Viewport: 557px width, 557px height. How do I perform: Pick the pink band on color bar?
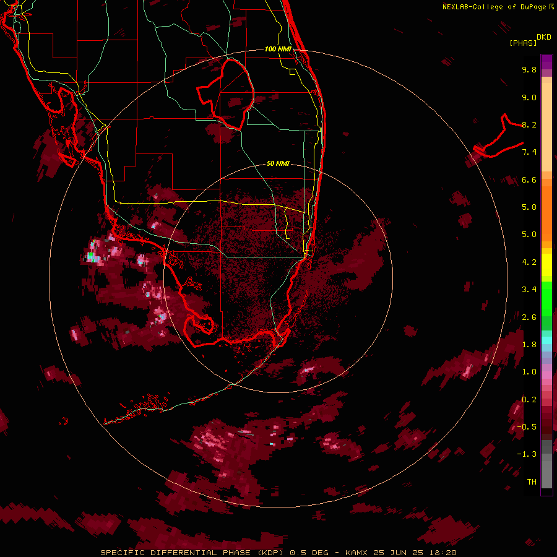[x=546, y=375]
